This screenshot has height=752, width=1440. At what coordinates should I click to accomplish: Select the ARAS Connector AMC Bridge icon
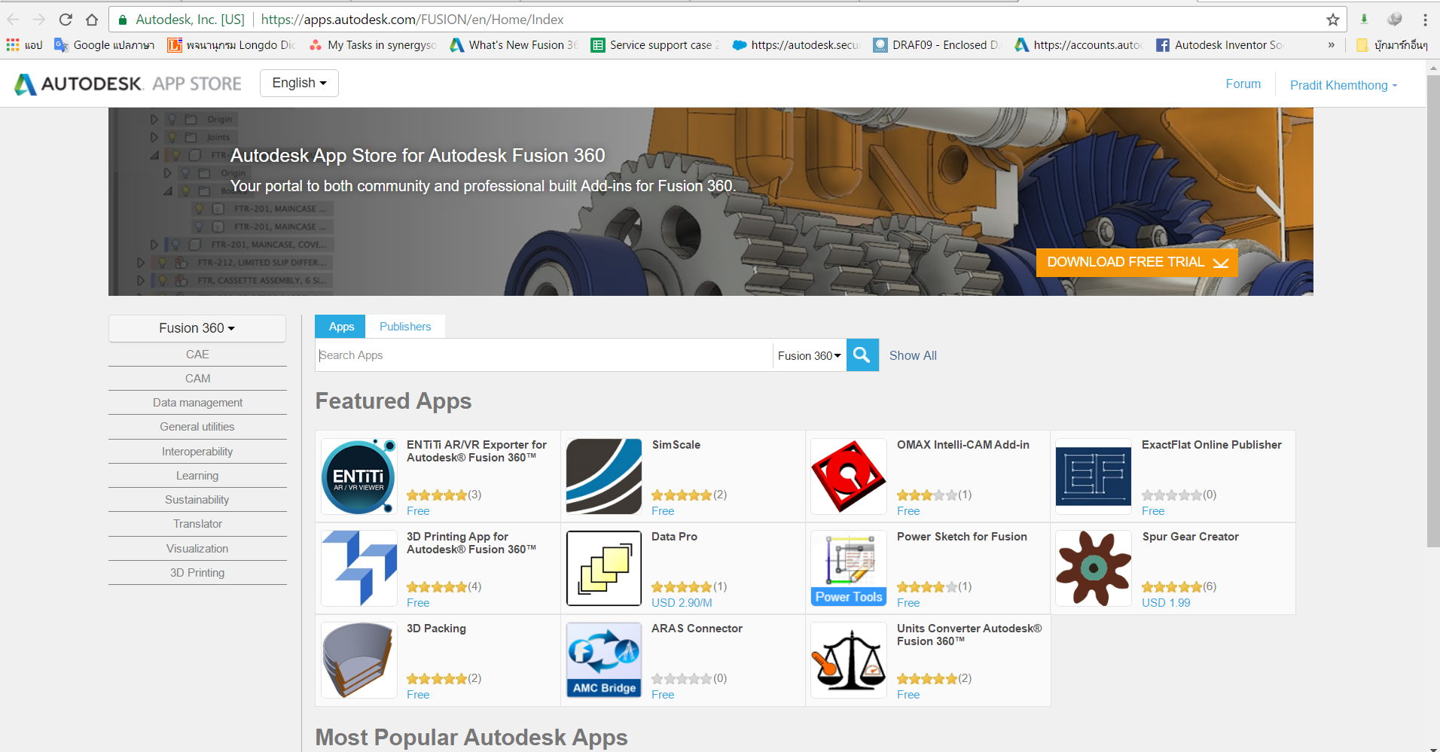[x=603, y=659]
